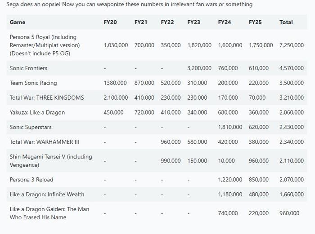Click the Total column header
Viewport: 315px width, 234px height.
click(x=286, y=22)
